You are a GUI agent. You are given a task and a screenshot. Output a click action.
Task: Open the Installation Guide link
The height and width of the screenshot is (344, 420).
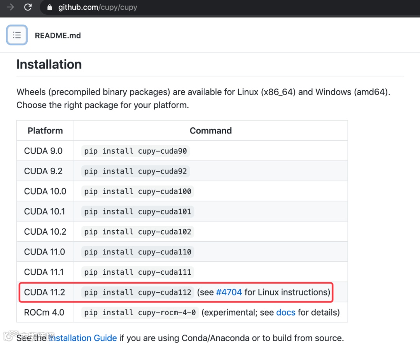[x=83, y=338]
